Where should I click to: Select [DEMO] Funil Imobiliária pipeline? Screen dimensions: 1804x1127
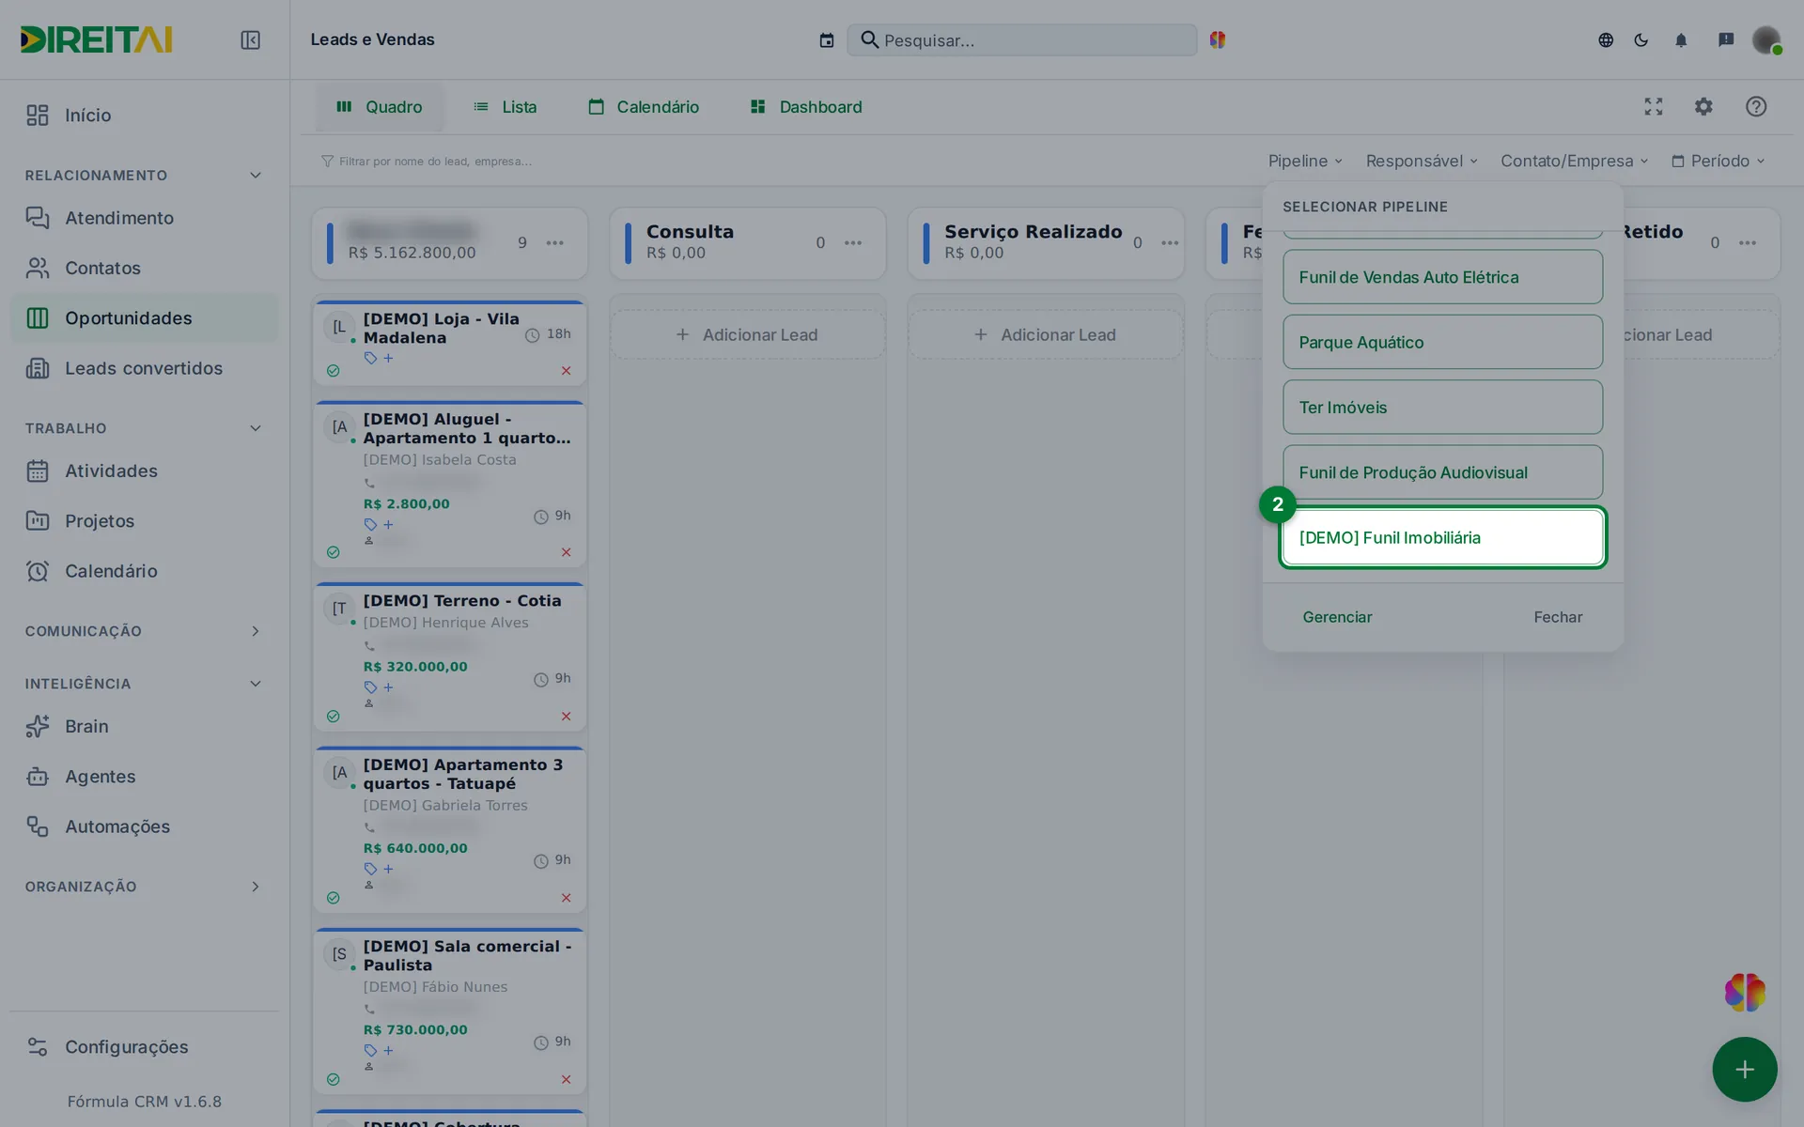tap(1443, 537)
